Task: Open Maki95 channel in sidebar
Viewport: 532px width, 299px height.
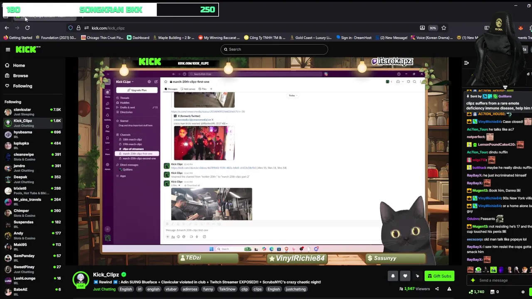Action: click(32, 247)
